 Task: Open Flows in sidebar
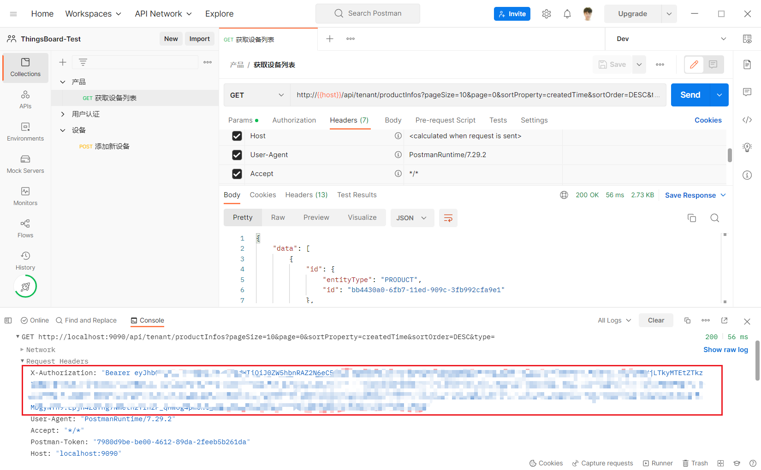[x=25, y=229]
